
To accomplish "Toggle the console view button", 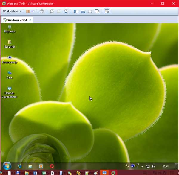I will (107, 11).
